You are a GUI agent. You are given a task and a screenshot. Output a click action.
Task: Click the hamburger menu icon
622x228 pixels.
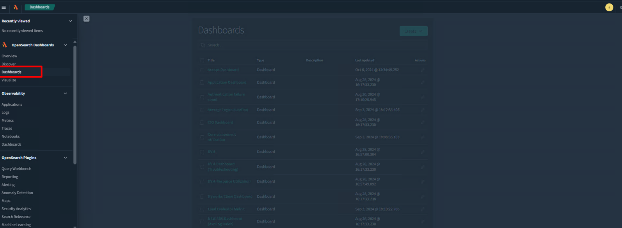pos(4,7)
